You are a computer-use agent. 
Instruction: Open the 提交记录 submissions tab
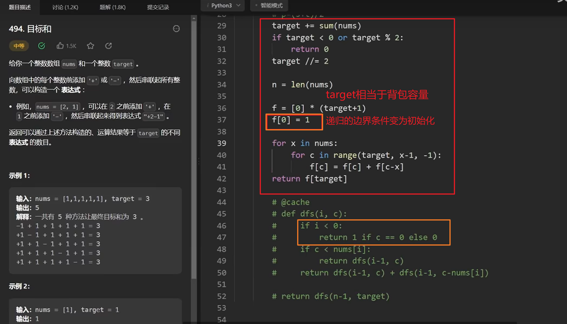point(158,7)
